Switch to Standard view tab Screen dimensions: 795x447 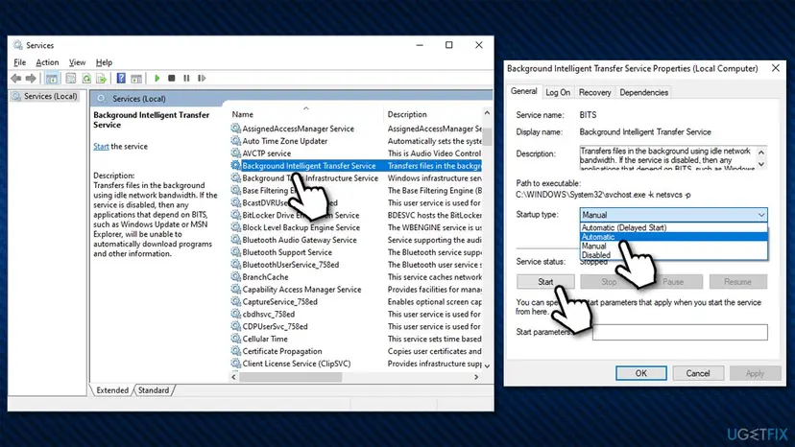coord(154,390)
